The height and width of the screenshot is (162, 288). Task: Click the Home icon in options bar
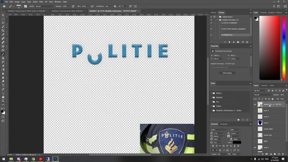(x=4, y=6)
